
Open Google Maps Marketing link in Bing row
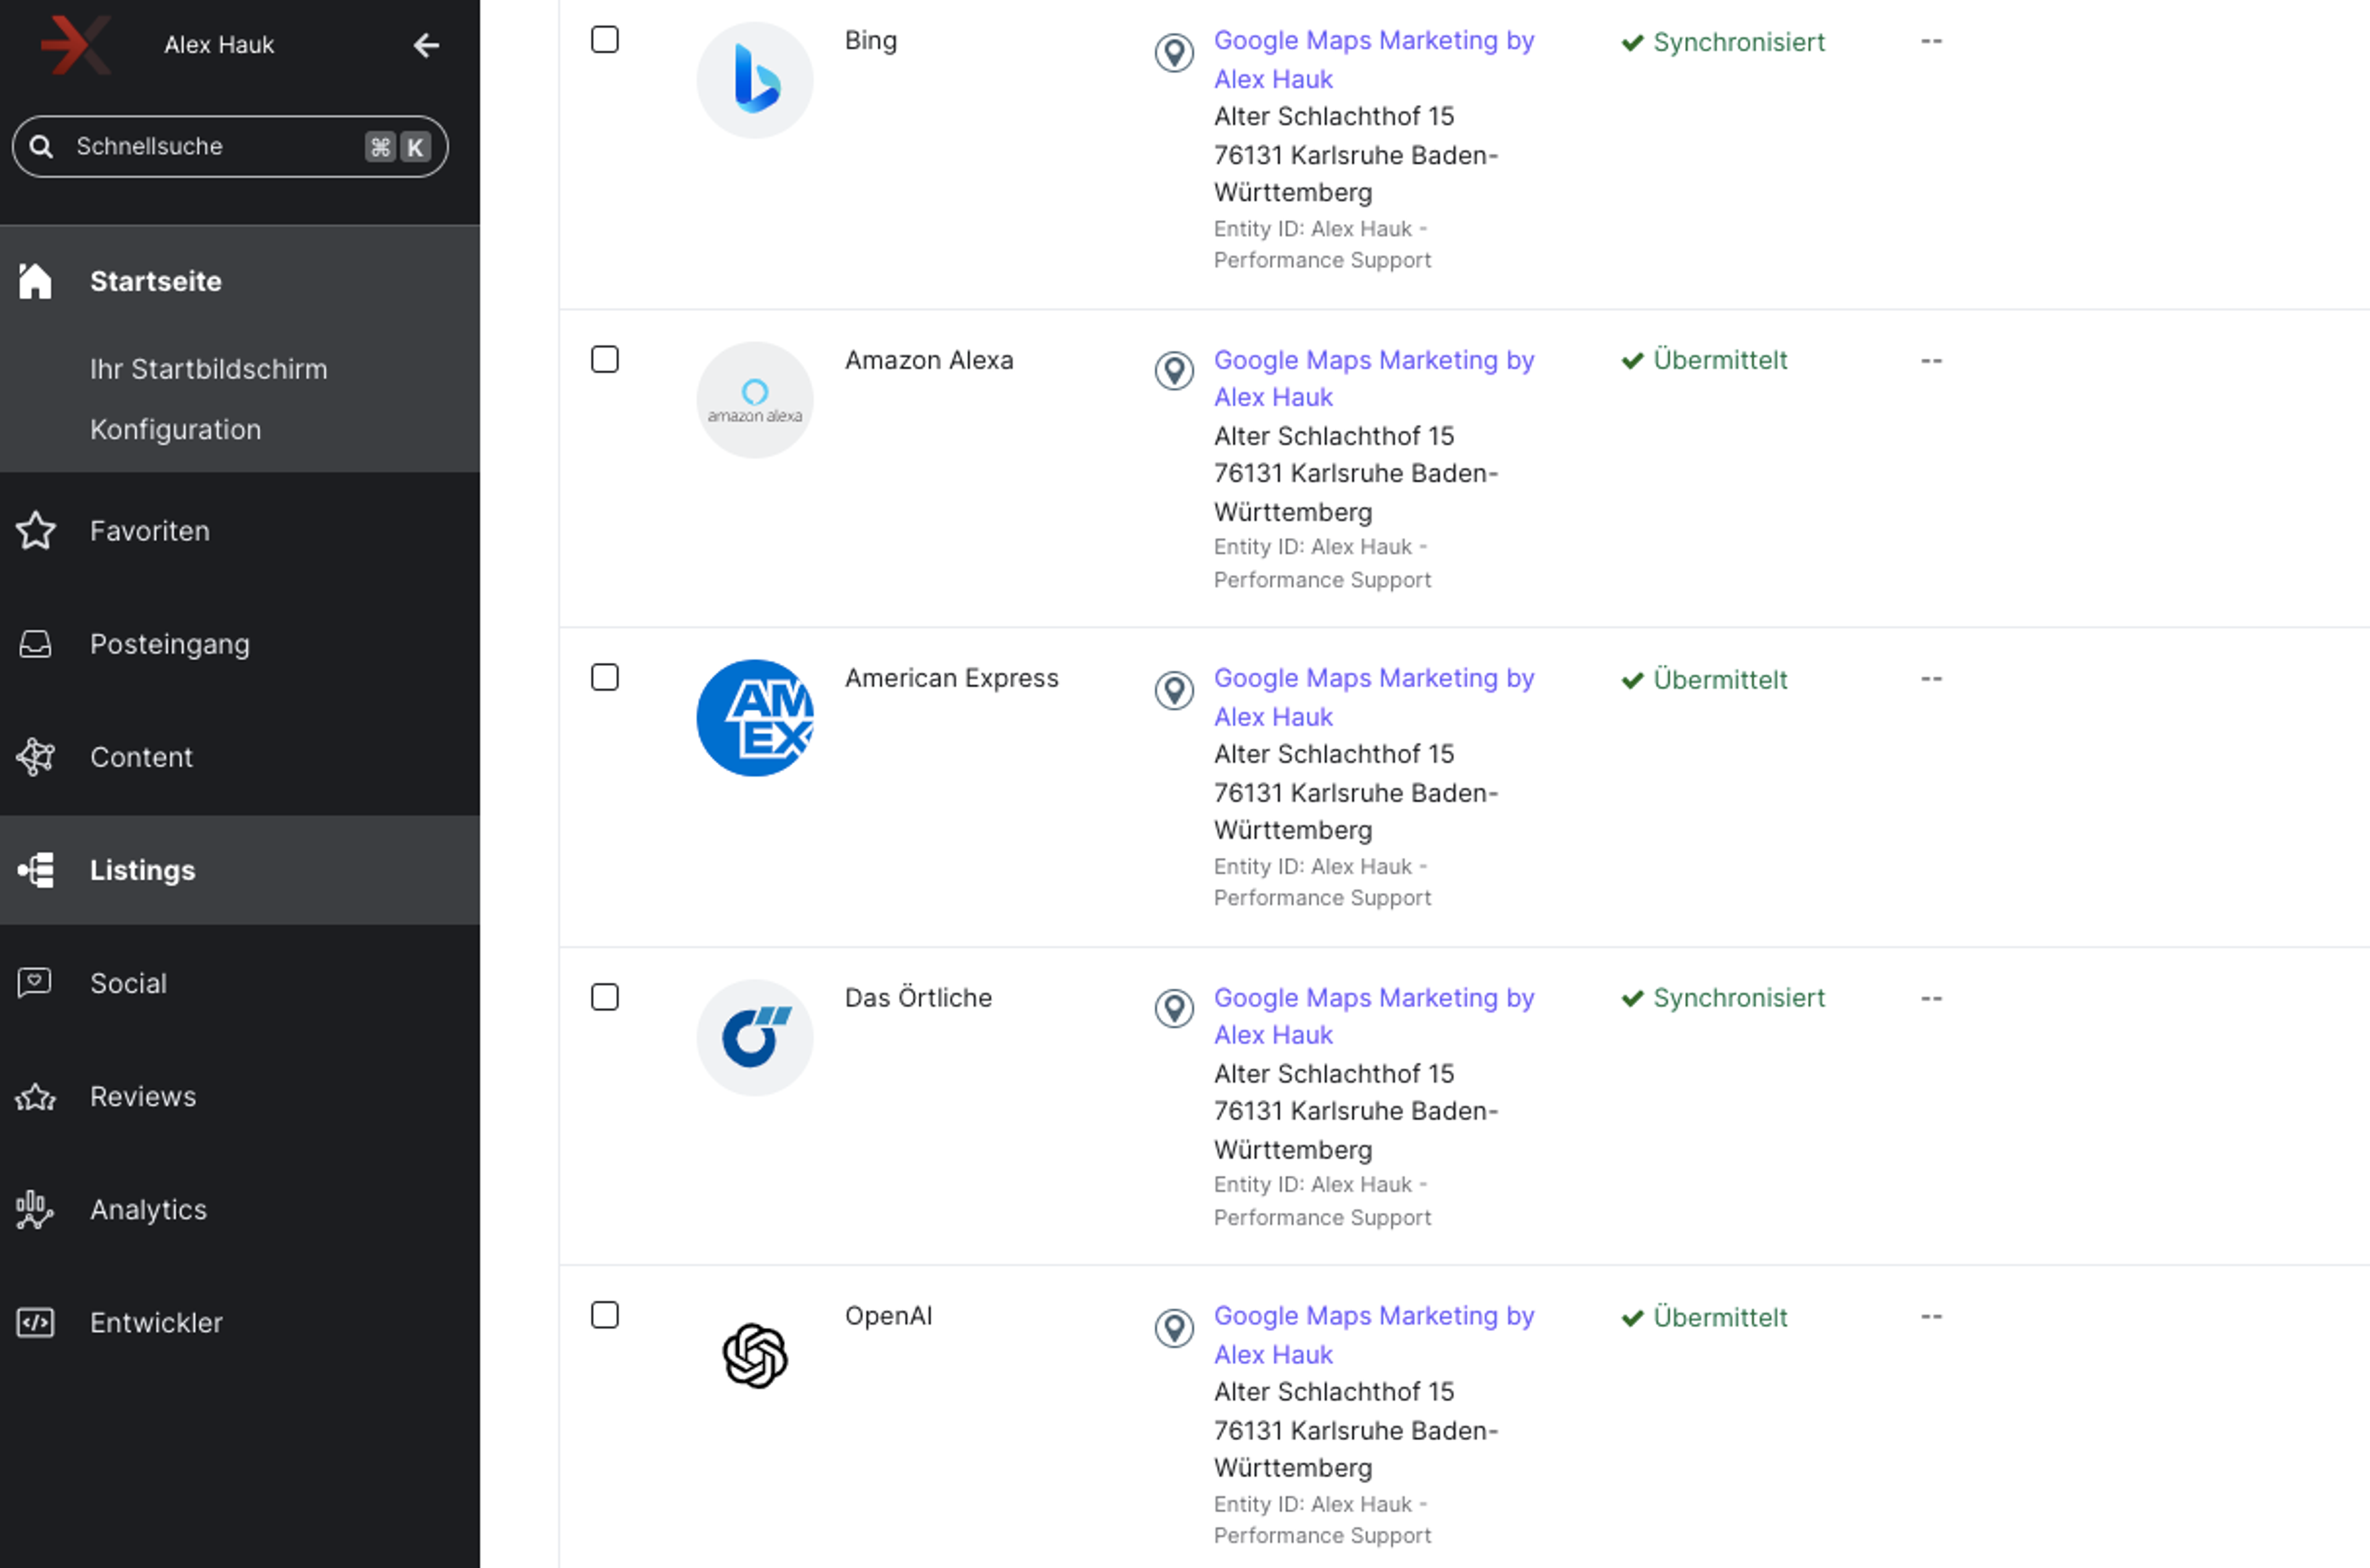click(1373, 59)
